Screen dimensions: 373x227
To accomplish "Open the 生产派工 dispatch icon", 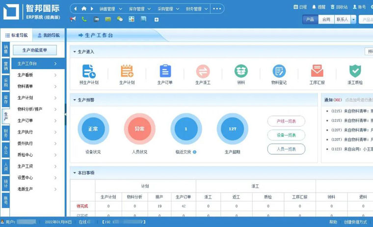I will pos(203,72).
